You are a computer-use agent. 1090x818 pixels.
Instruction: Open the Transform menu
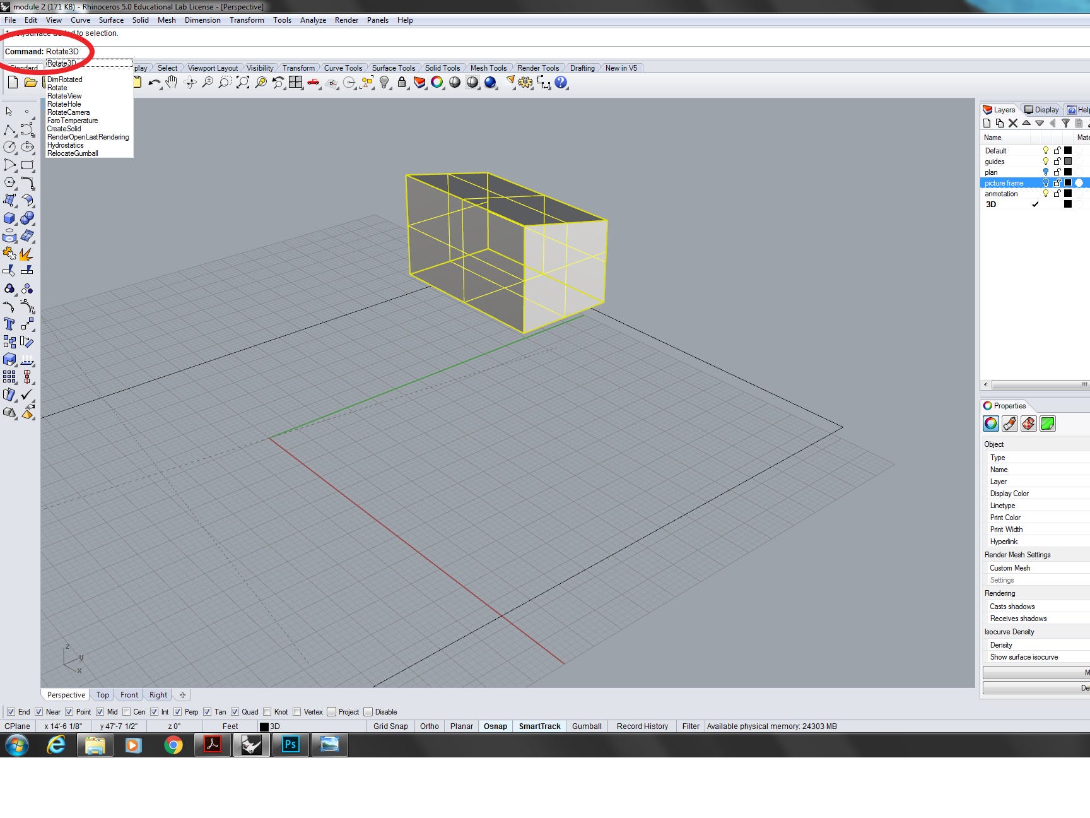click(247, 20)
